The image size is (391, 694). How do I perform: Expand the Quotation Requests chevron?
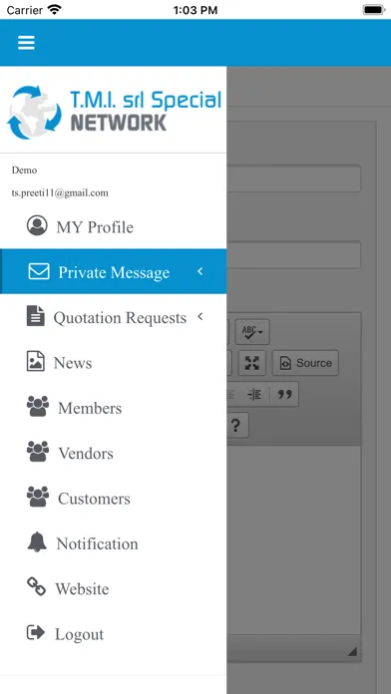click(x=200, y=316)
